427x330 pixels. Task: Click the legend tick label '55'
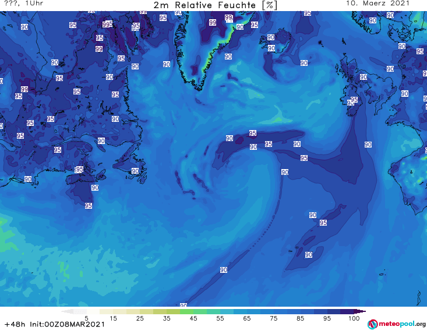point(220,318)
